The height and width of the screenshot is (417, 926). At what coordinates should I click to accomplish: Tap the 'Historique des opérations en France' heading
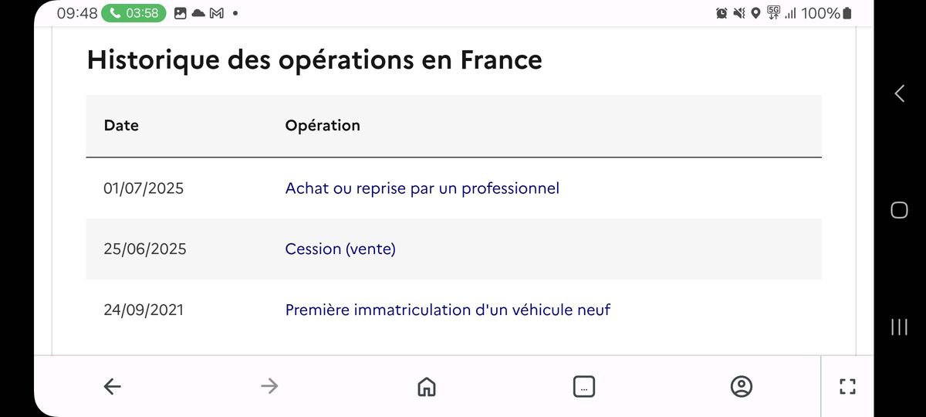[315, 59]
